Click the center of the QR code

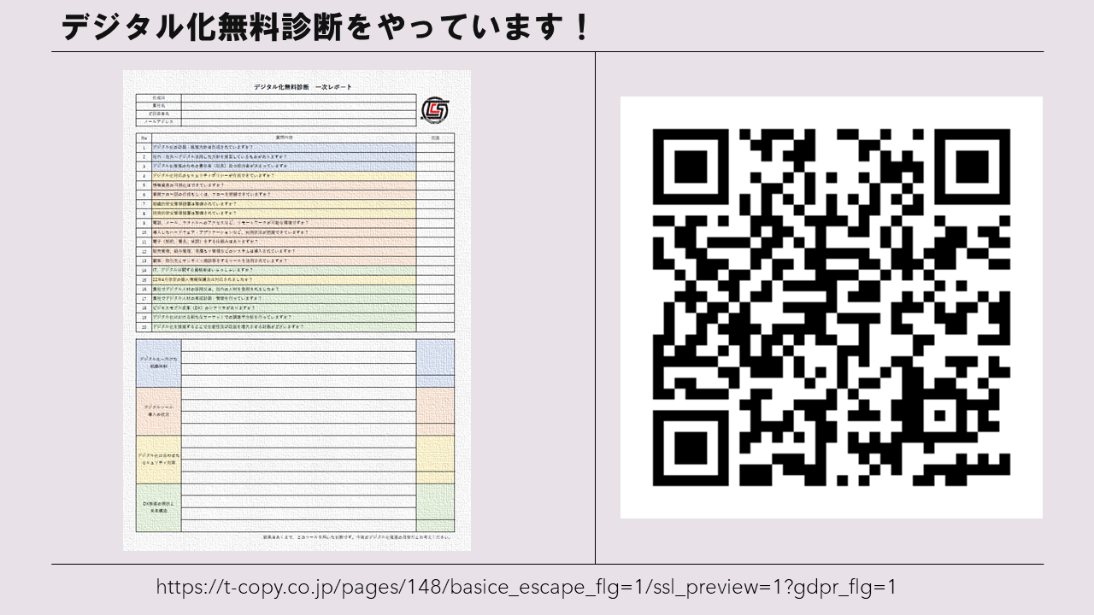pos(832,307)
